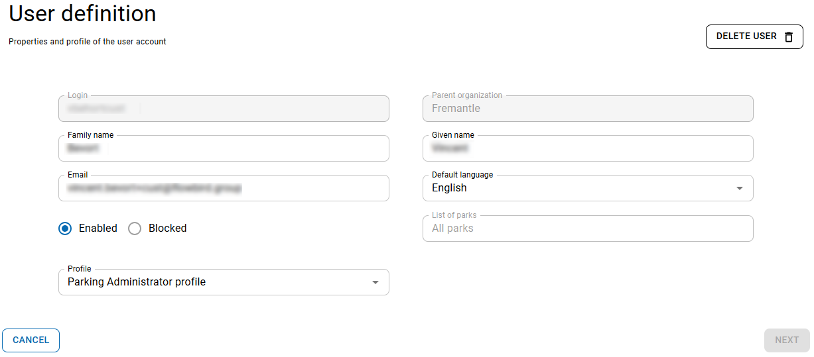Click the Enabled label text
814x357 pixels.
click(98, 229)
